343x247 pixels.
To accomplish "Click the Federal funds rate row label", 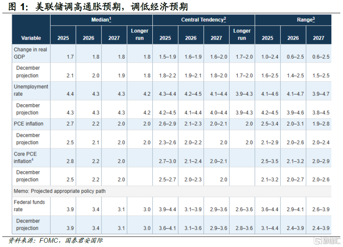I will click(29, 206).
